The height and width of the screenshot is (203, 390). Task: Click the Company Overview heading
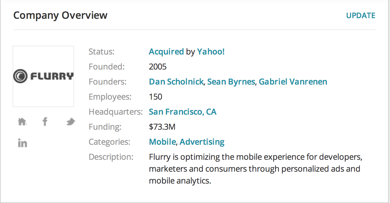[60, 15]
